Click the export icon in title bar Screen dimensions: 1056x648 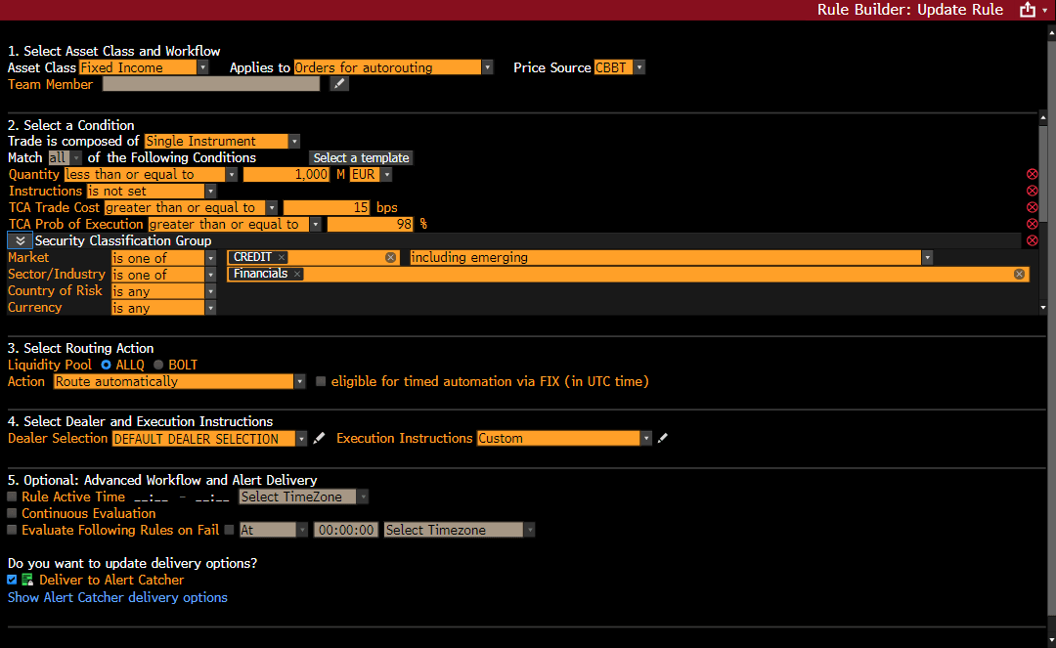coord(1027,10)
